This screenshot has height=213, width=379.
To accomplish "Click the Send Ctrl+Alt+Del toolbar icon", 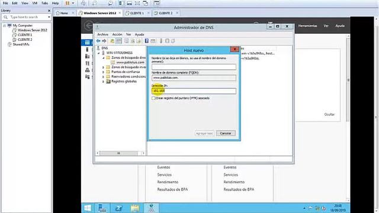I will 83,3.
